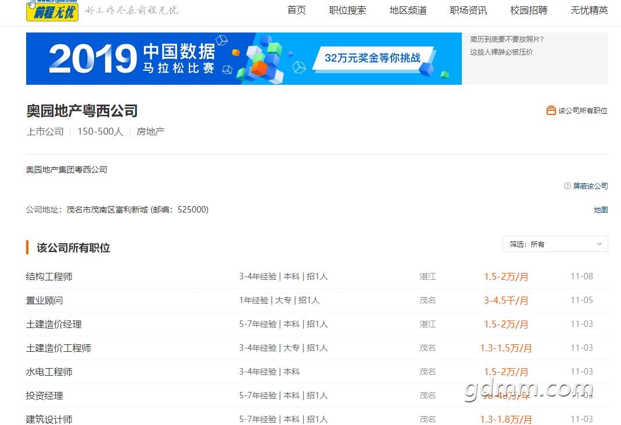Click the 该公司所有职位 section heading
Viewport: 621px width, 425px height.
tap(73, 248)
